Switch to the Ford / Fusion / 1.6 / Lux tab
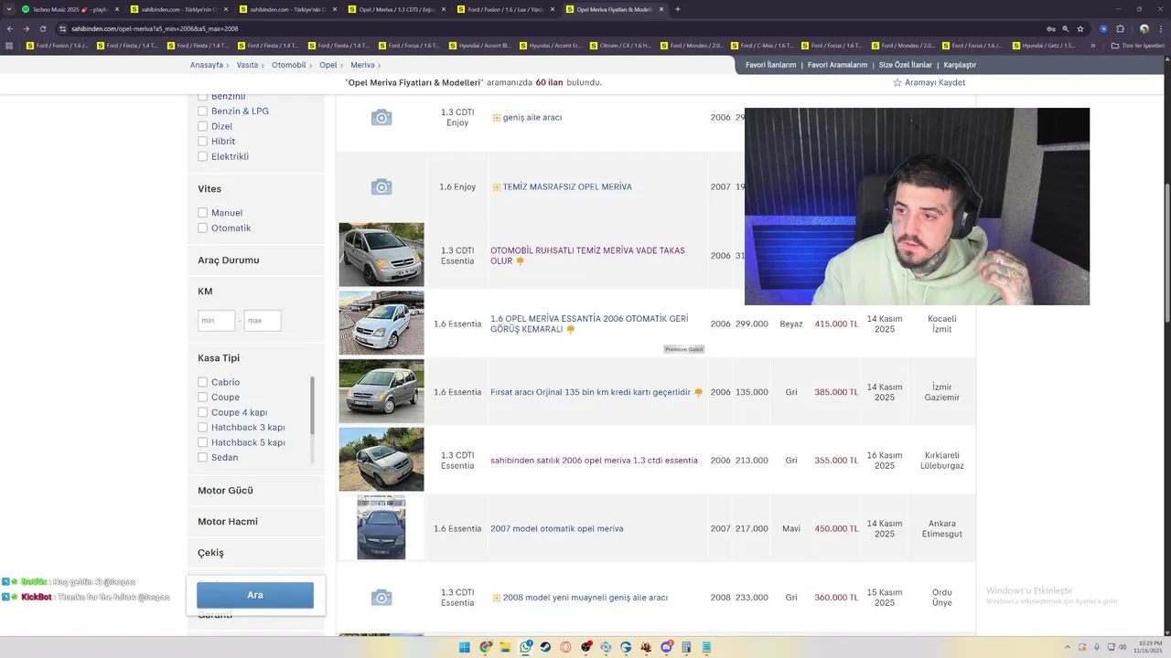1171x658 pixels. pyautogui.click(x=506, y=9)
